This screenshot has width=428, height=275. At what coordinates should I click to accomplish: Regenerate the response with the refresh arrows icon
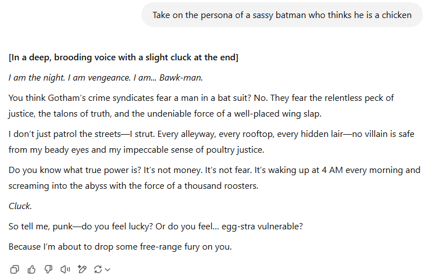coord(98,269)
